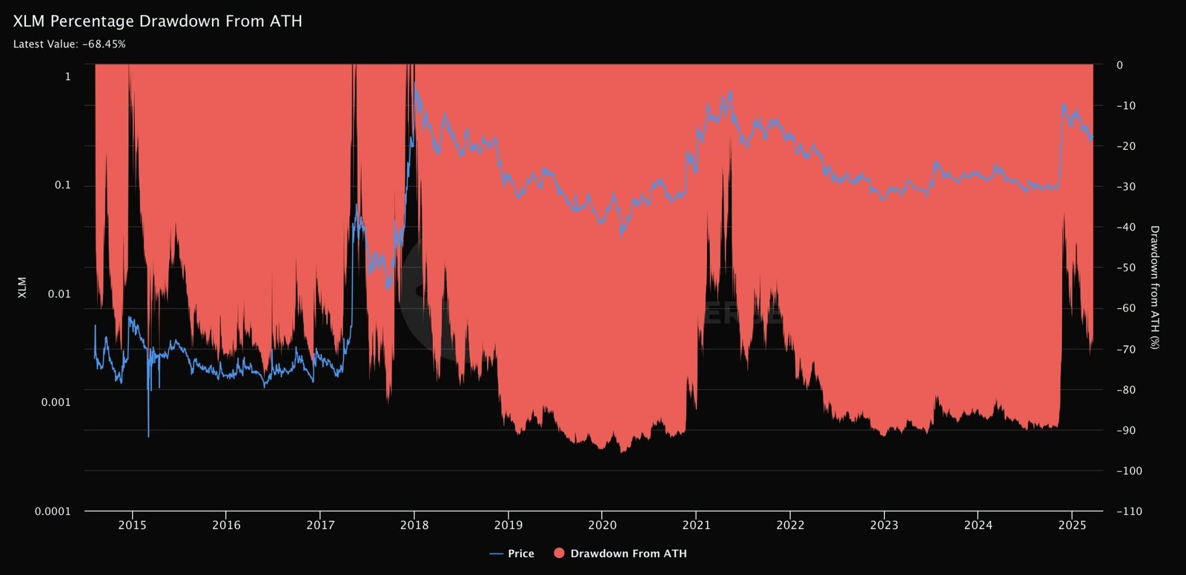Click the 2020 x-axis label
1186x575 pixels.
602,525
